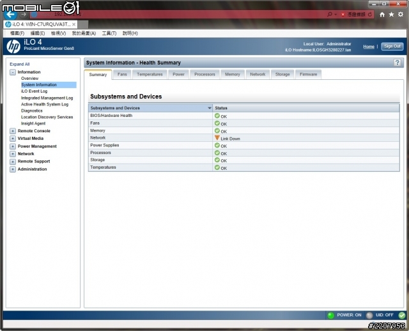Screen dimensions: 409x331
Task: Click the refresh icon in address bar
Action: (369, 15)
